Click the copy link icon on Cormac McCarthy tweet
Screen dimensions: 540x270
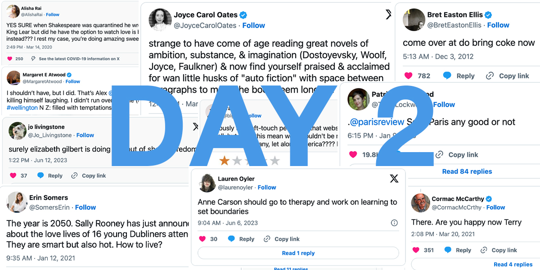(484, 250)
